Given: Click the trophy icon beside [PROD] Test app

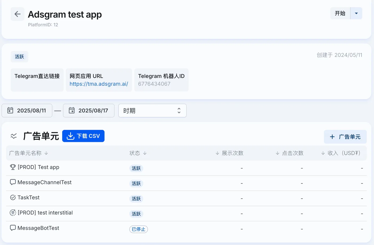Looking at the screenshot, I should [x=13, y=167].
